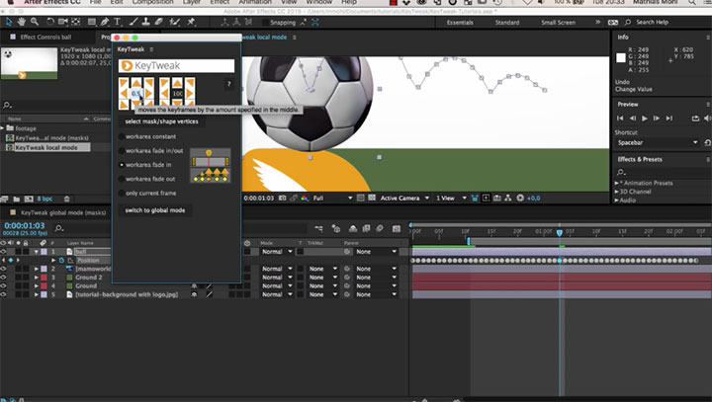Open the Animation menu
The image size is (712, 402).
pos(255,2)
